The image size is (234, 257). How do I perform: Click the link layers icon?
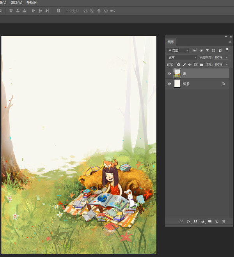pos(181,221)
